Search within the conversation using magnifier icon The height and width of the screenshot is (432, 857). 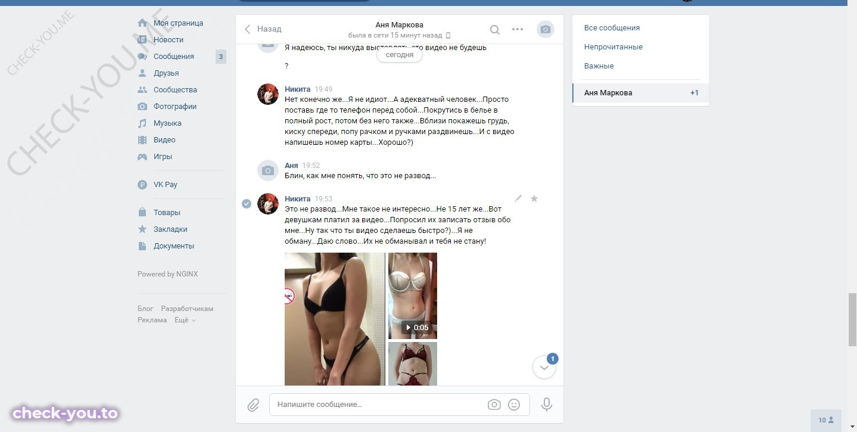coord(494,29)
